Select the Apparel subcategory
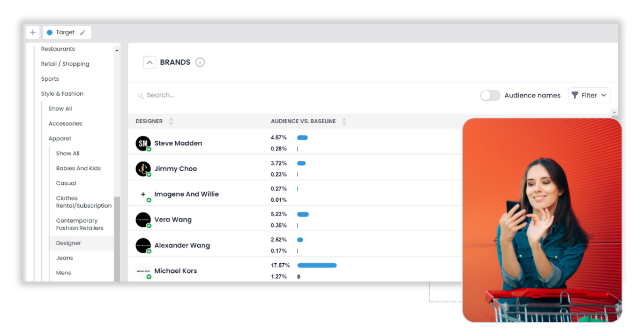The height and width of the screenshot is (336, 643). tap(59, 139)
